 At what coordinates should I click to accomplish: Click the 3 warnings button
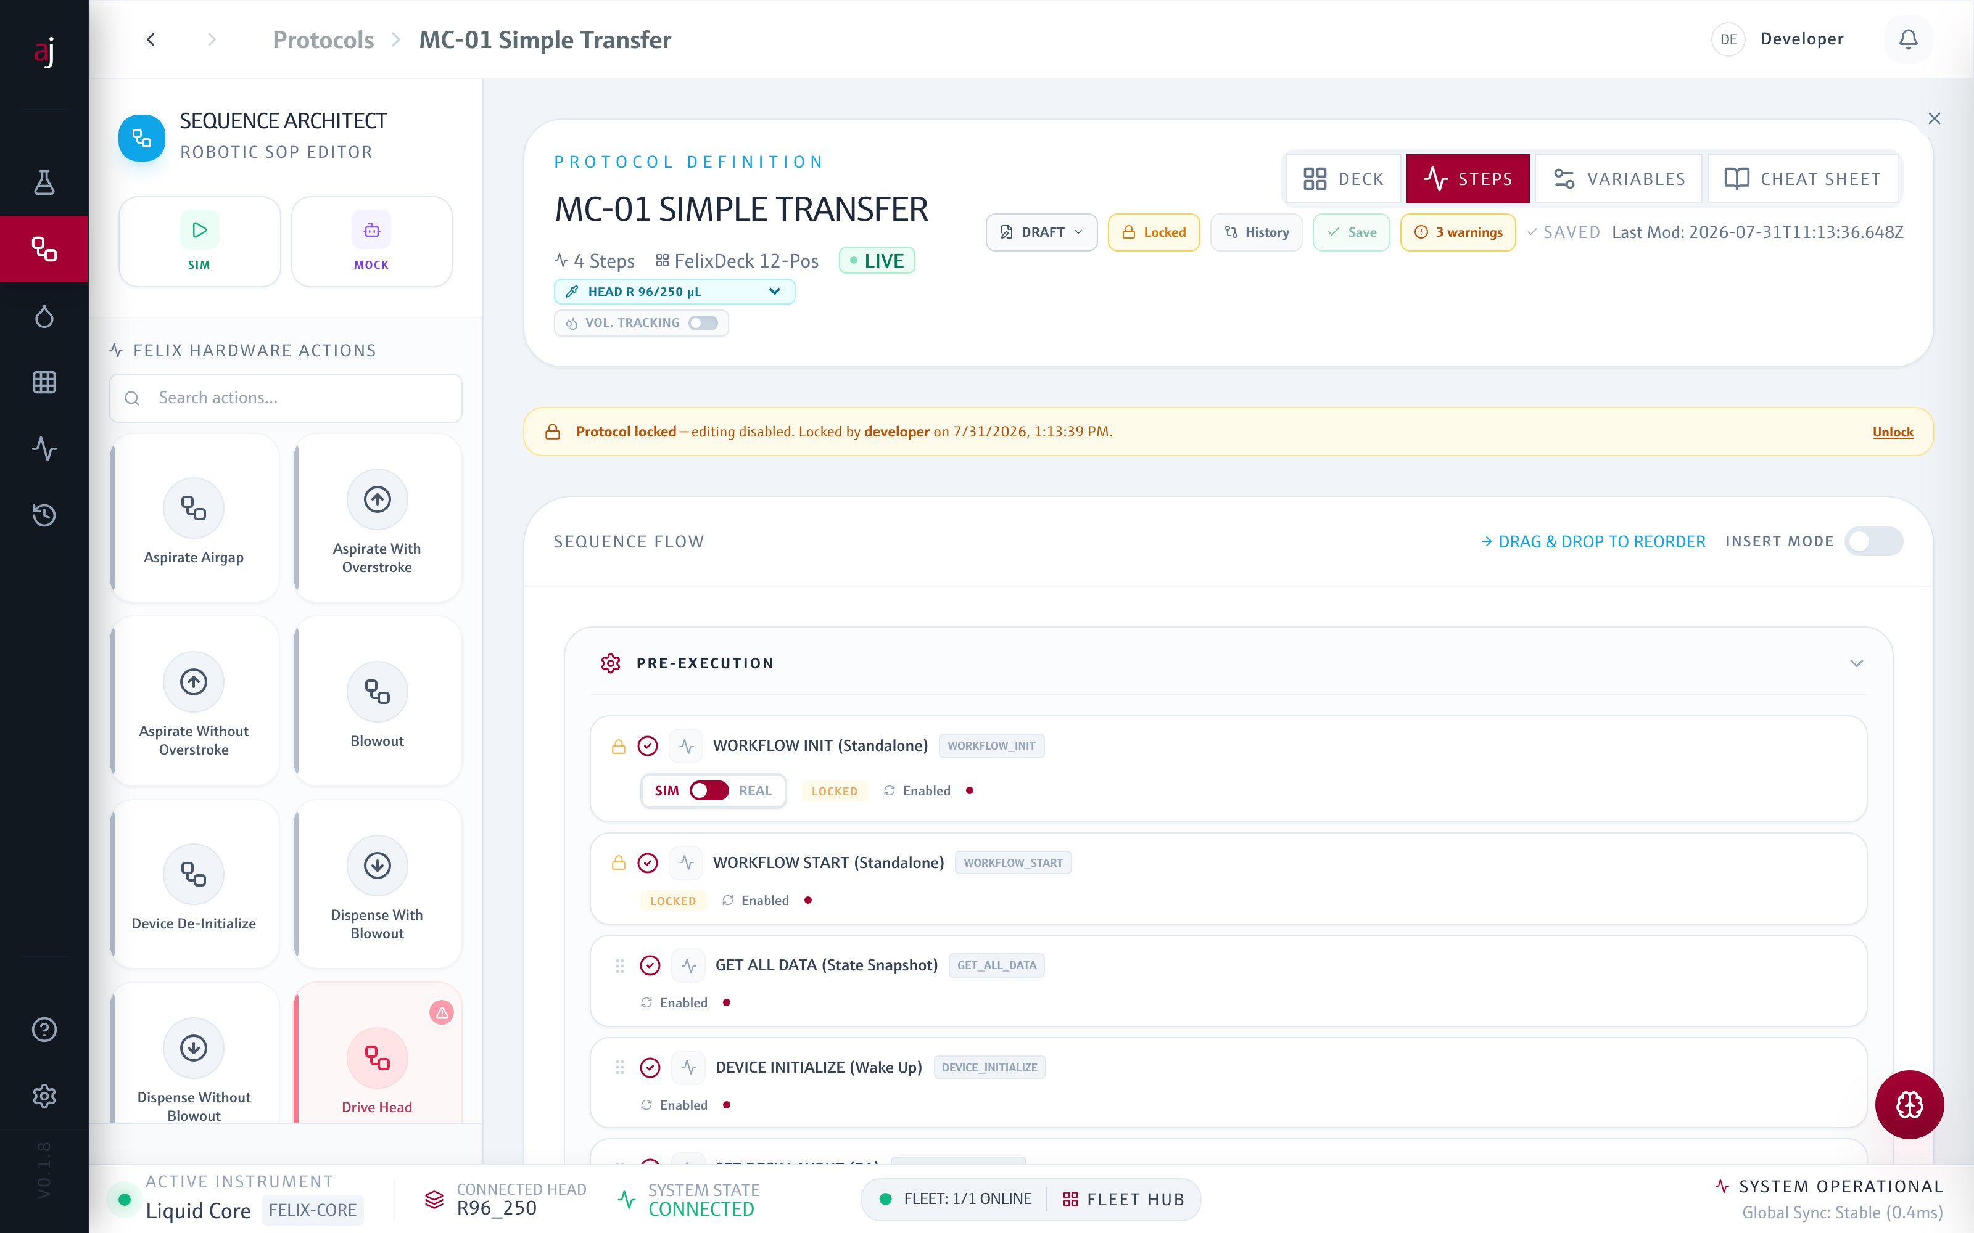pos(1458,232)
